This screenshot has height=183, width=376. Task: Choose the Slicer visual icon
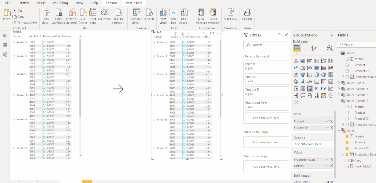[x=296, y=89]
